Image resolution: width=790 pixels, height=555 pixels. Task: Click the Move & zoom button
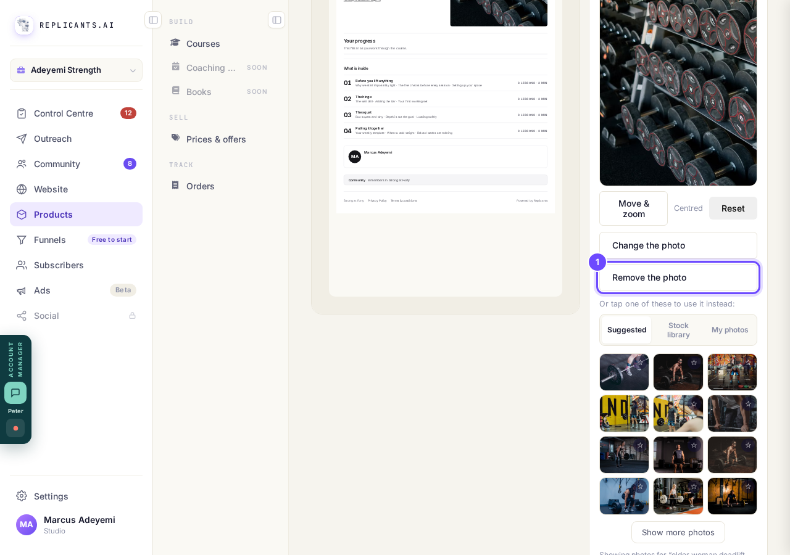[633, 208]
